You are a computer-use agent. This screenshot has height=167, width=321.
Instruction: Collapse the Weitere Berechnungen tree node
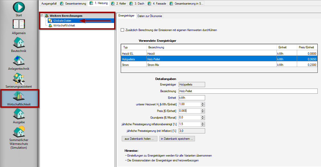(x=42, y=16)
